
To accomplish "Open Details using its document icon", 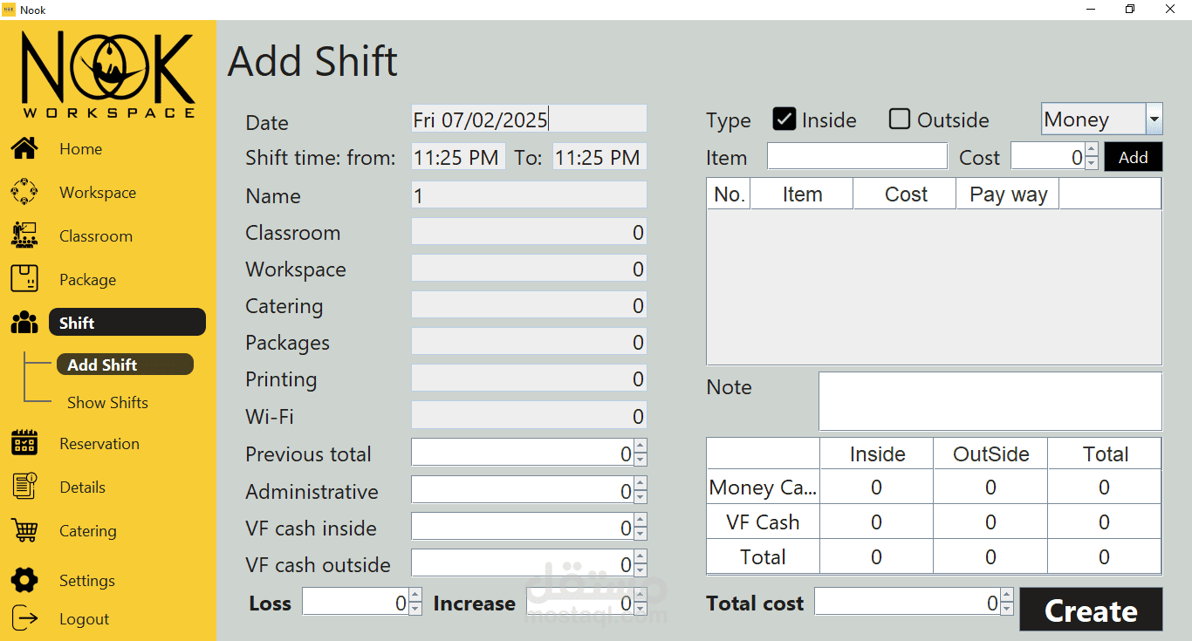I will (24, 487).
